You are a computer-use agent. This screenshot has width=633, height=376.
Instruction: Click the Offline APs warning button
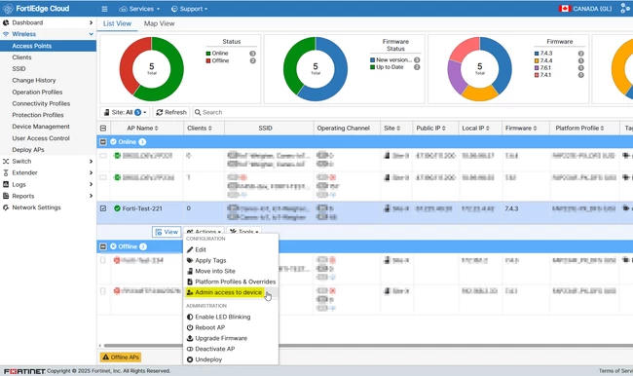[121, 357]
